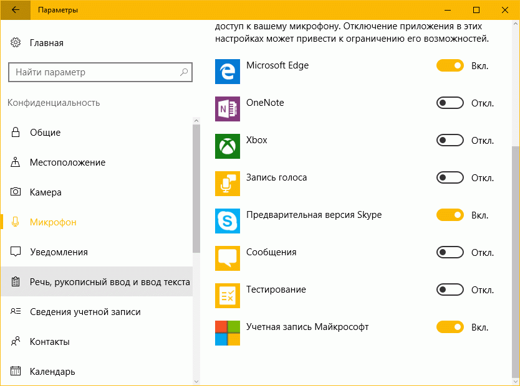Click the speech bubble icon for Уведомления

(x=15, y=252)
